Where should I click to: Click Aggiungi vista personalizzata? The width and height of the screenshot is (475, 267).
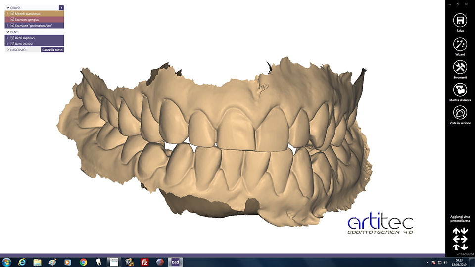[x=460, y=220]
